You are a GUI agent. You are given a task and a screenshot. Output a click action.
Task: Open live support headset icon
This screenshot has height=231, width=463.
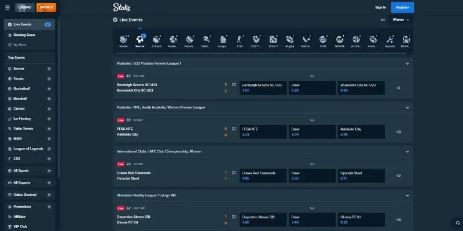pyautogui.click(x=457, y=223)
